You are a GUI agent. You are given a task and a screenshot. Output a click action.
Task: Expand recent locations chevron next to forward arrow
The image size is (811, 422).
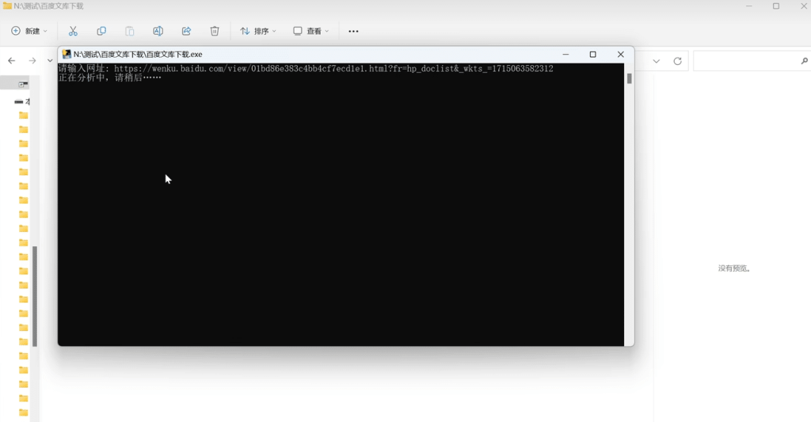point(50,60)
